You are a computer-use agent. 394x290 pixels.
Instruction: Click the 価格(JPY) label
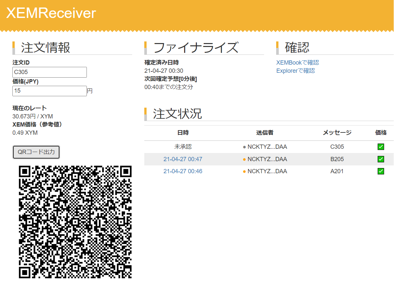[25, 82]
